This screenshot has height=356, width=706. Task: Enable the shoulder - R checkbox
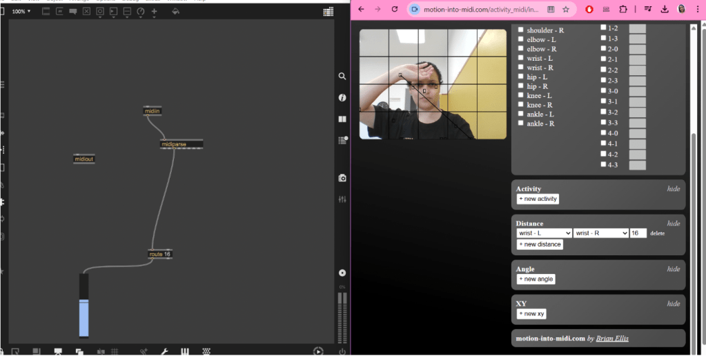(x=521, y=30)
